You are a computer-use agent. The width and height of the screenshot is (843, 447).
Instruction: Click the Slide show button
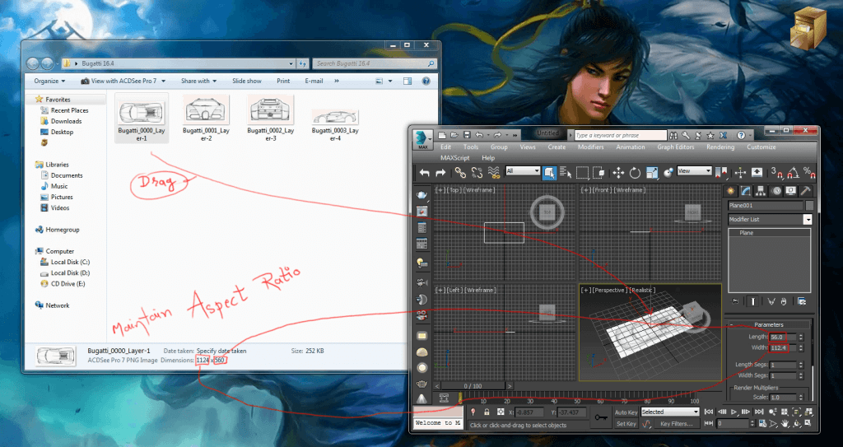pyautogui.click(x=246, y=81)
